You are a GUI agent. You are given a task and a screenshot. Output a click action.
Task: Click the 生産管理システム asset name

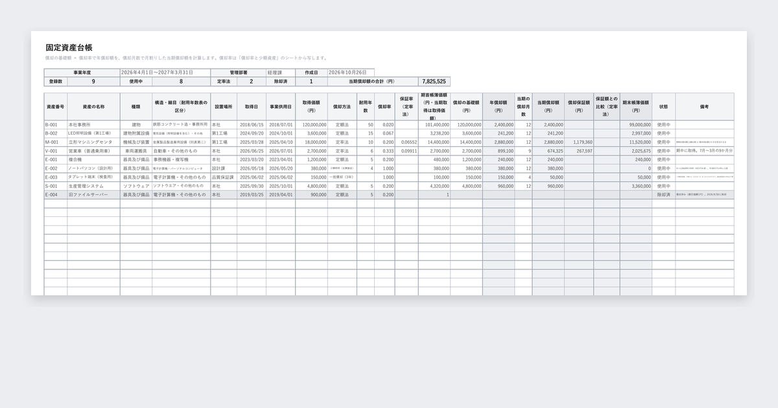click(94, 186)
